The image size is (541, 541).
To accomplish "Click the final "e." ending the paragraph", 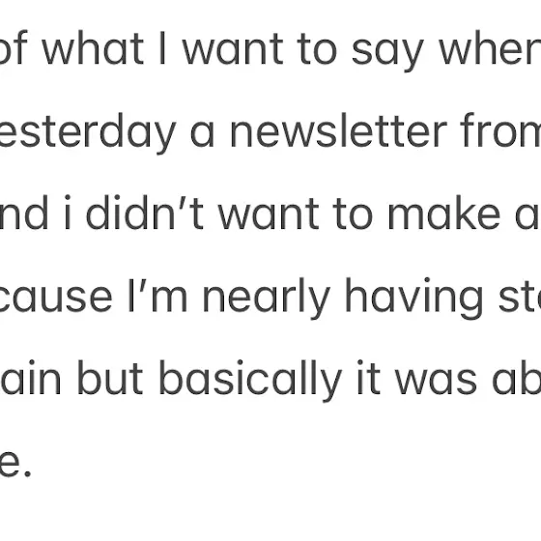I will (15, 465).
